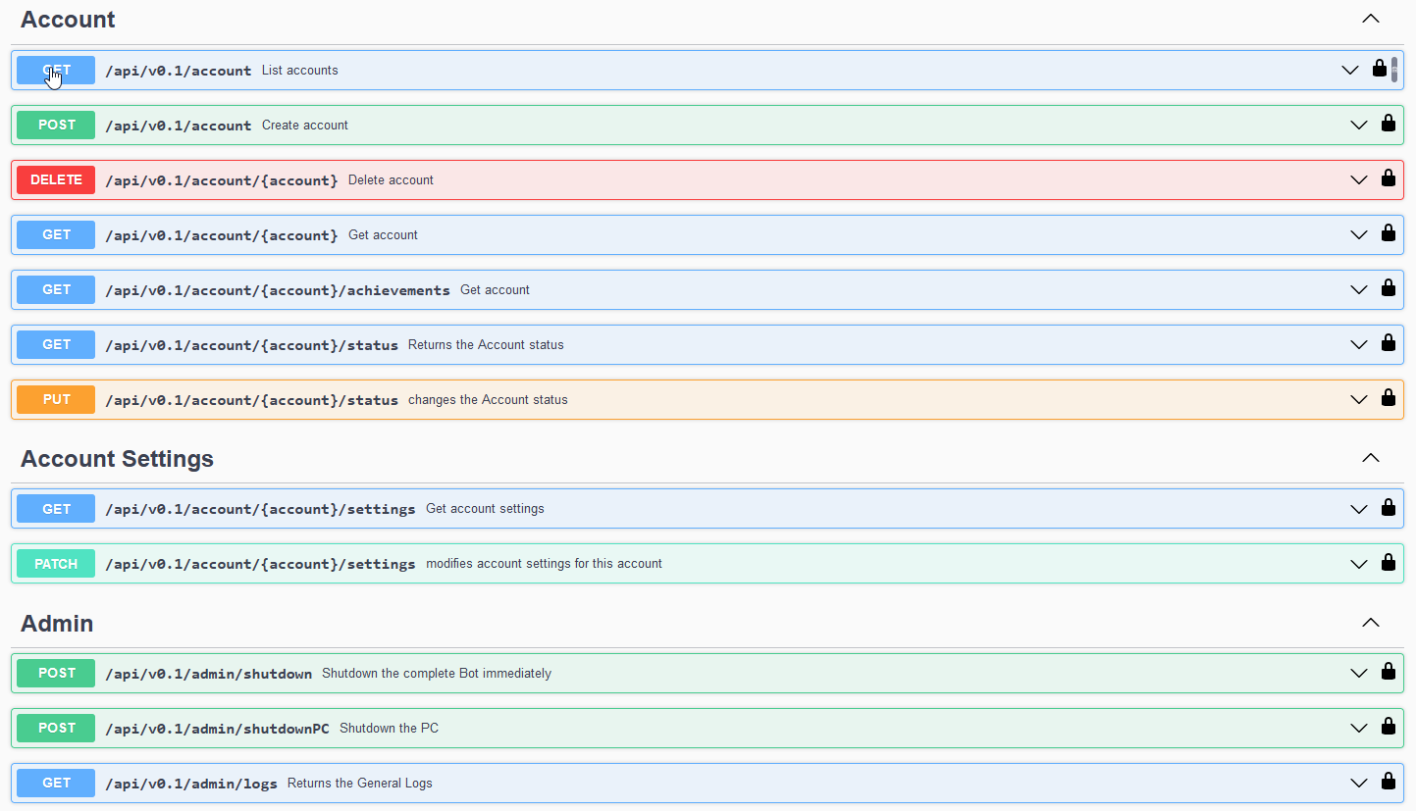1416x811 pixels.
Task: Click 'changes the Account status' text
Action: tap(488, 400)
